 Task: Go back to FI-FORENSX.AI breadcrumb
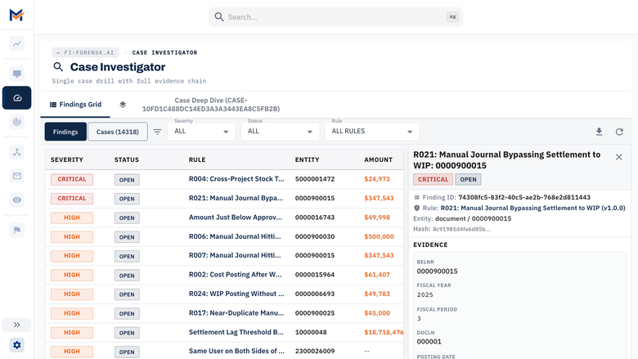[x=85, y=52]
